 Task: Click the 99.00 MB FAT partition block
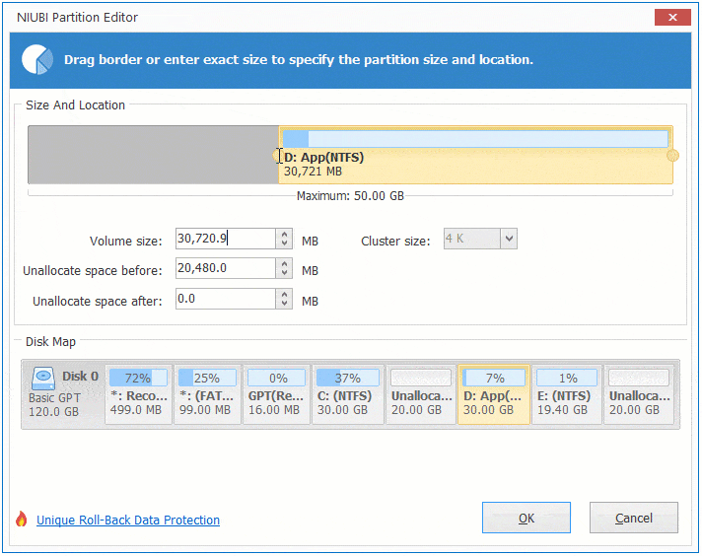(206, 393)
